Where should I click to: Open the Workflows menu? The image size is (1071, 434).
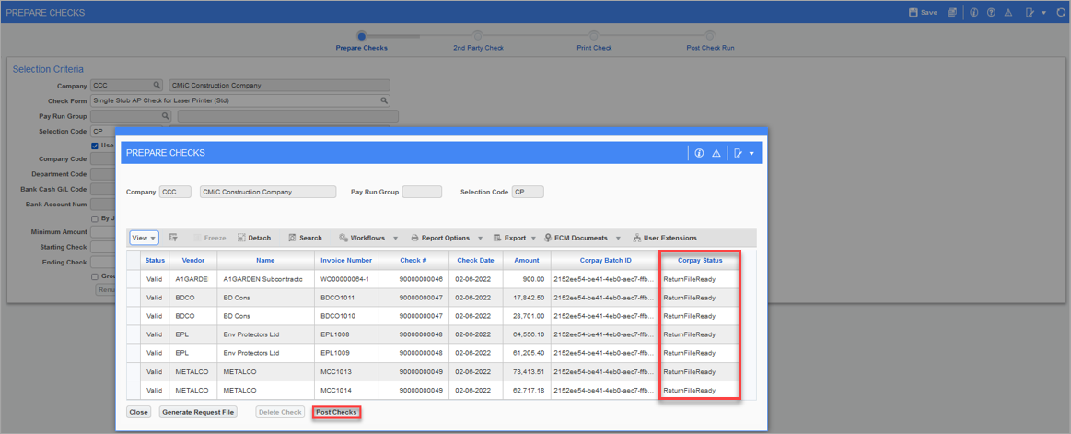(x=366, y=238)
